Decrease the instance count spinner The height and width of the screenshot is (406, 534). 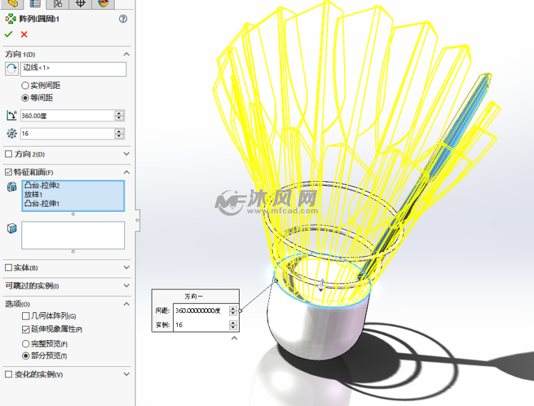pyautogui.click(x=119, y=136)
